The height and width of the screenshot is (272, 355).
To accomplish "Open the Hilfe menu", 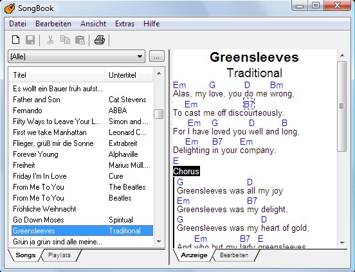I will [152, 24].
